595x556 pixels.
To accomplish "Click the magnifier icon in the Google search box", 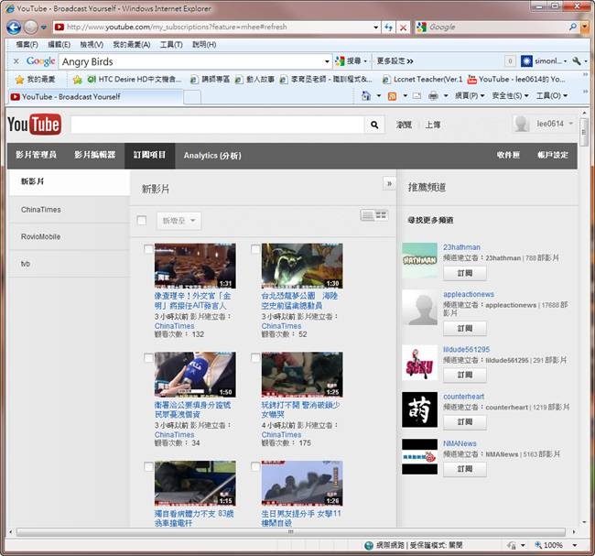I will point(572,27).
